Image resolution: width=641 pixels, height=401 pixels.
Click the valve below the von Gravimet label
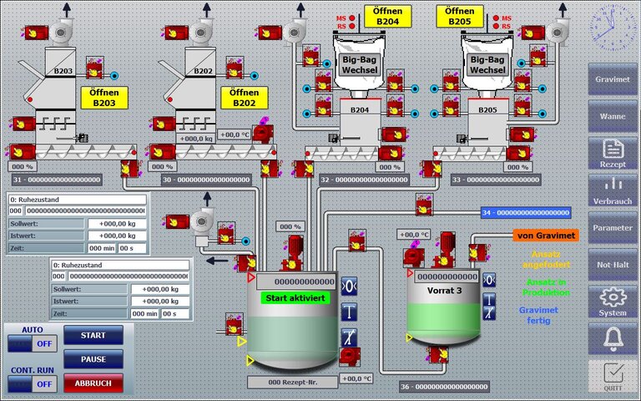pyautogui.click(x=477, y=253)
